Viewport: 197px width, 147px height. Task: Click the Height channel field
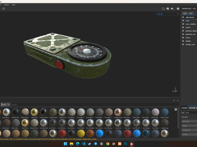click(189, 126)
